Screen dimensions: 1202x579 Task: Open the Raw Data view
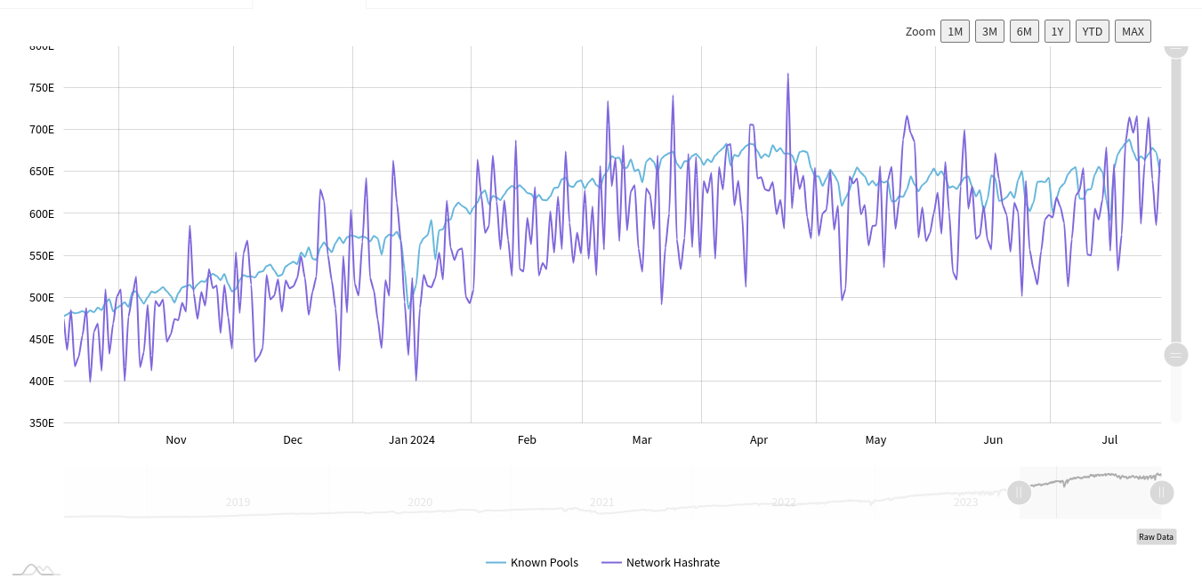[x=1156, y=536]
